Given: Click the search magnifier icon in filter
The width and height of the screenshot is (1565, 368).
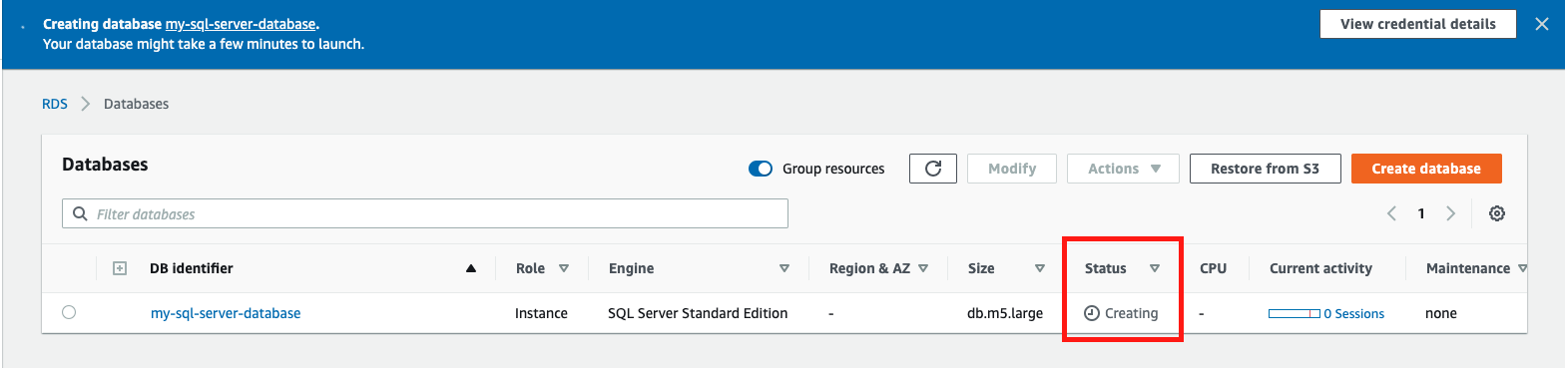Looking at the screenshot, I should point(81,213).
